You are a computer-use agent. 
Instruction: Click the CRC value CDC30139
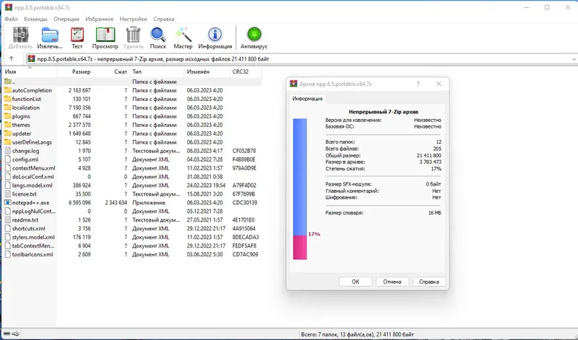pos(245,203)
